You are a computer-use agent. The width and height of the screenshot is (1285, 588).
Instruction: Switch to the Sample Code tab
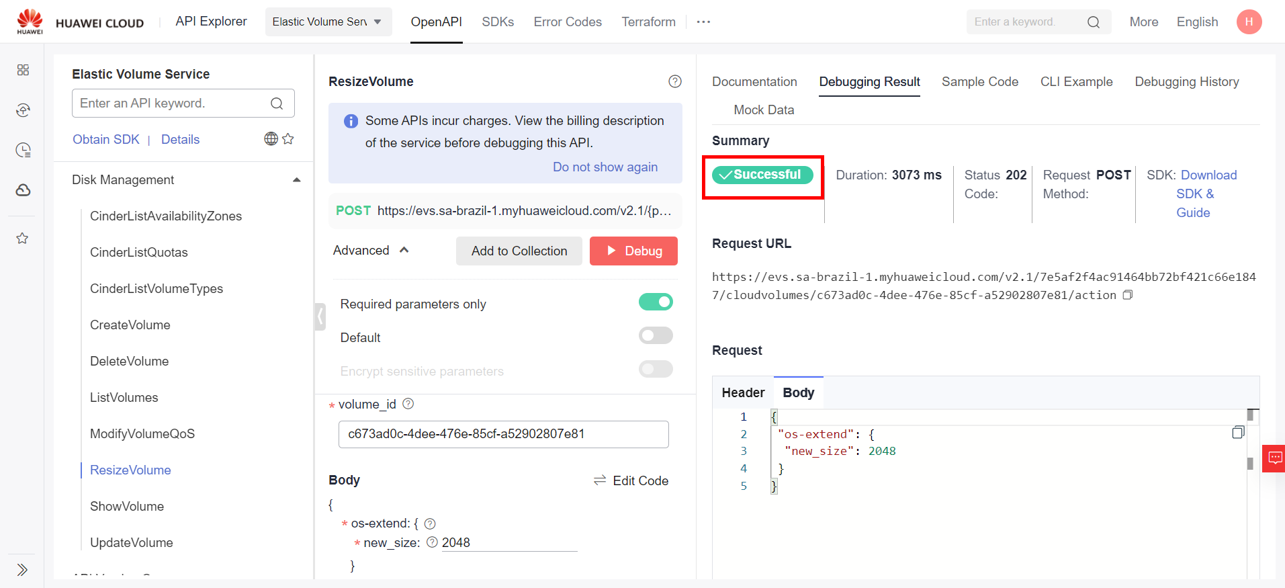click(x=979, y=82)
